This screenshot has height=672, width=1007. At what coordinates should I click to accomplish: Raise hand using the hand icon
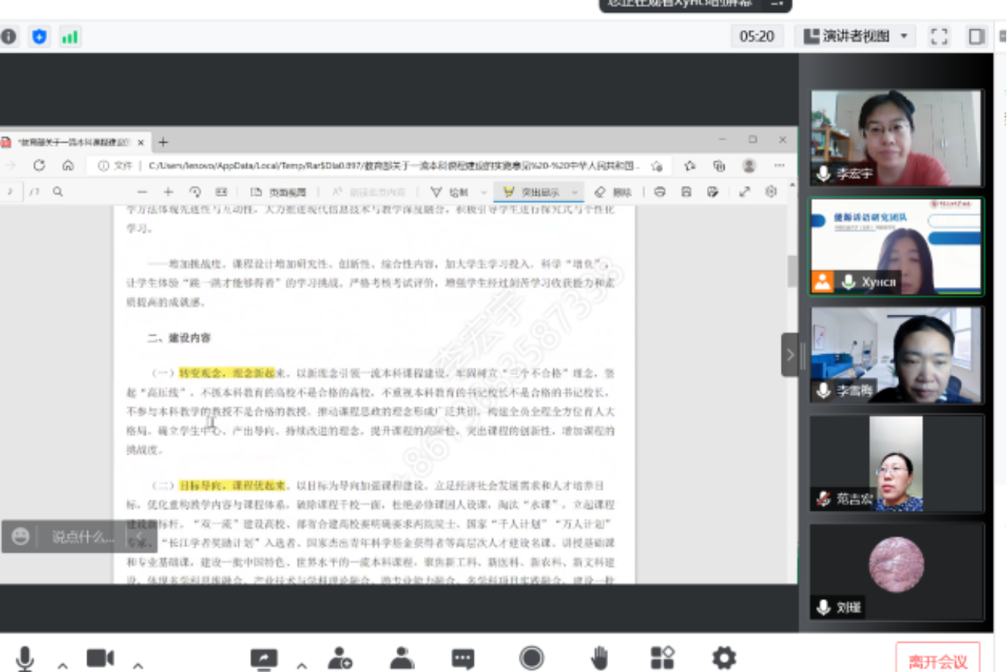(x=600, y=658)
